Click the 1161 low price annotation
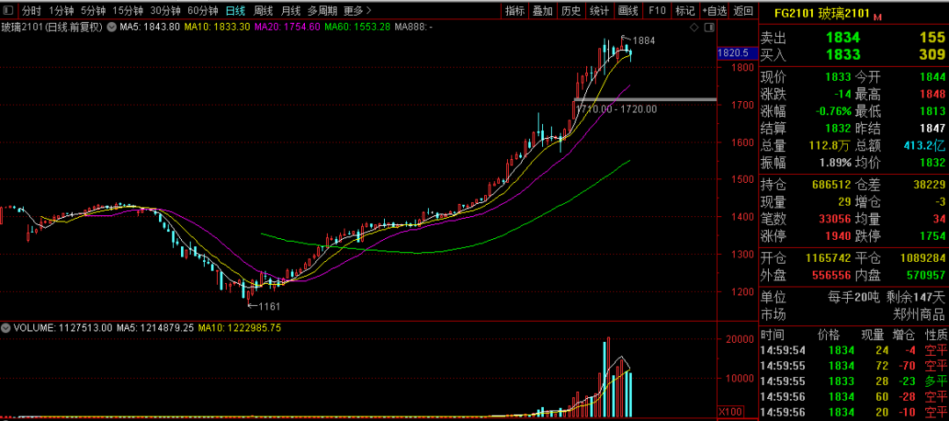Image resolution: width=949 pixels, height=421 pixels. pos(269,307)
